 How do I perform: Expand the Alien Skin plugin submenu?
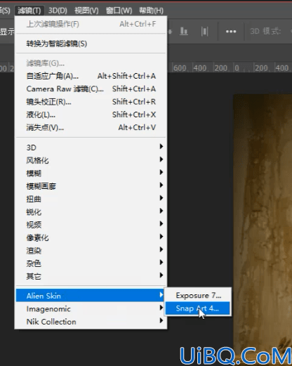[x=91, y=296]
